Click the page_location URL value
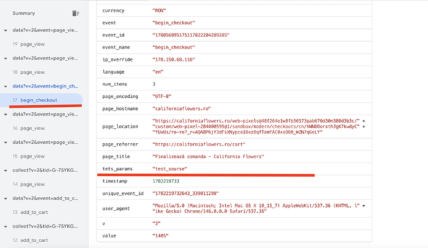This screenshot has height=248, width=428. 259,126
